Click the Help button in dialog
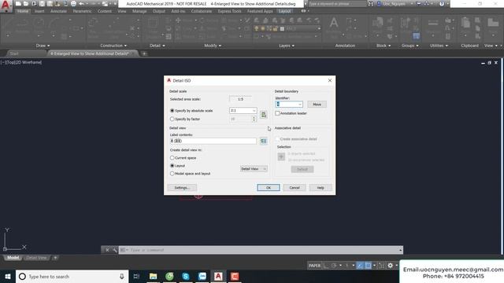The width and height of the screenshot is (504, 283). [321, 188]
